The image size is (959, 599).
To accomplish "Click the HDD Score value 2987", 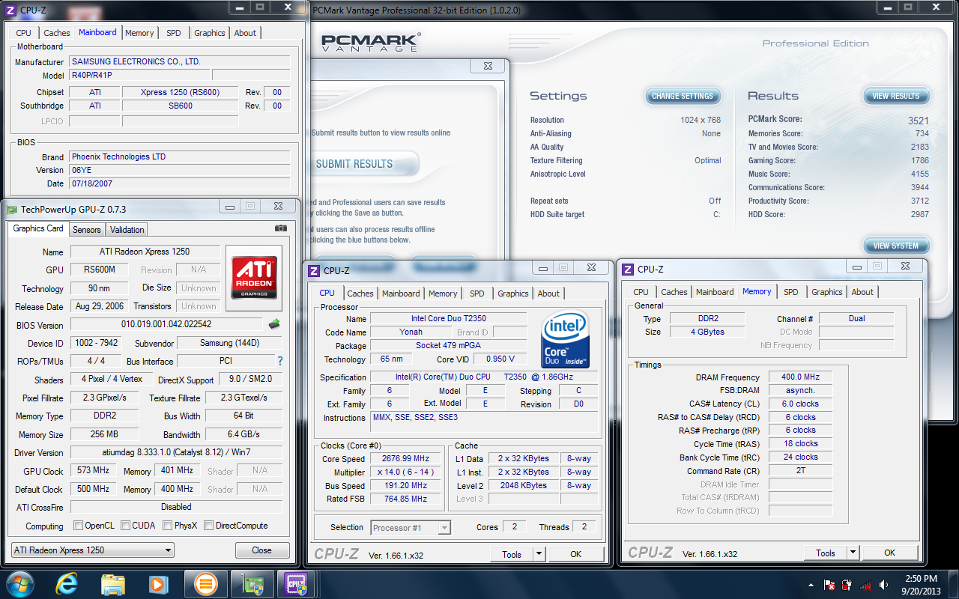I will click(920, 214).
